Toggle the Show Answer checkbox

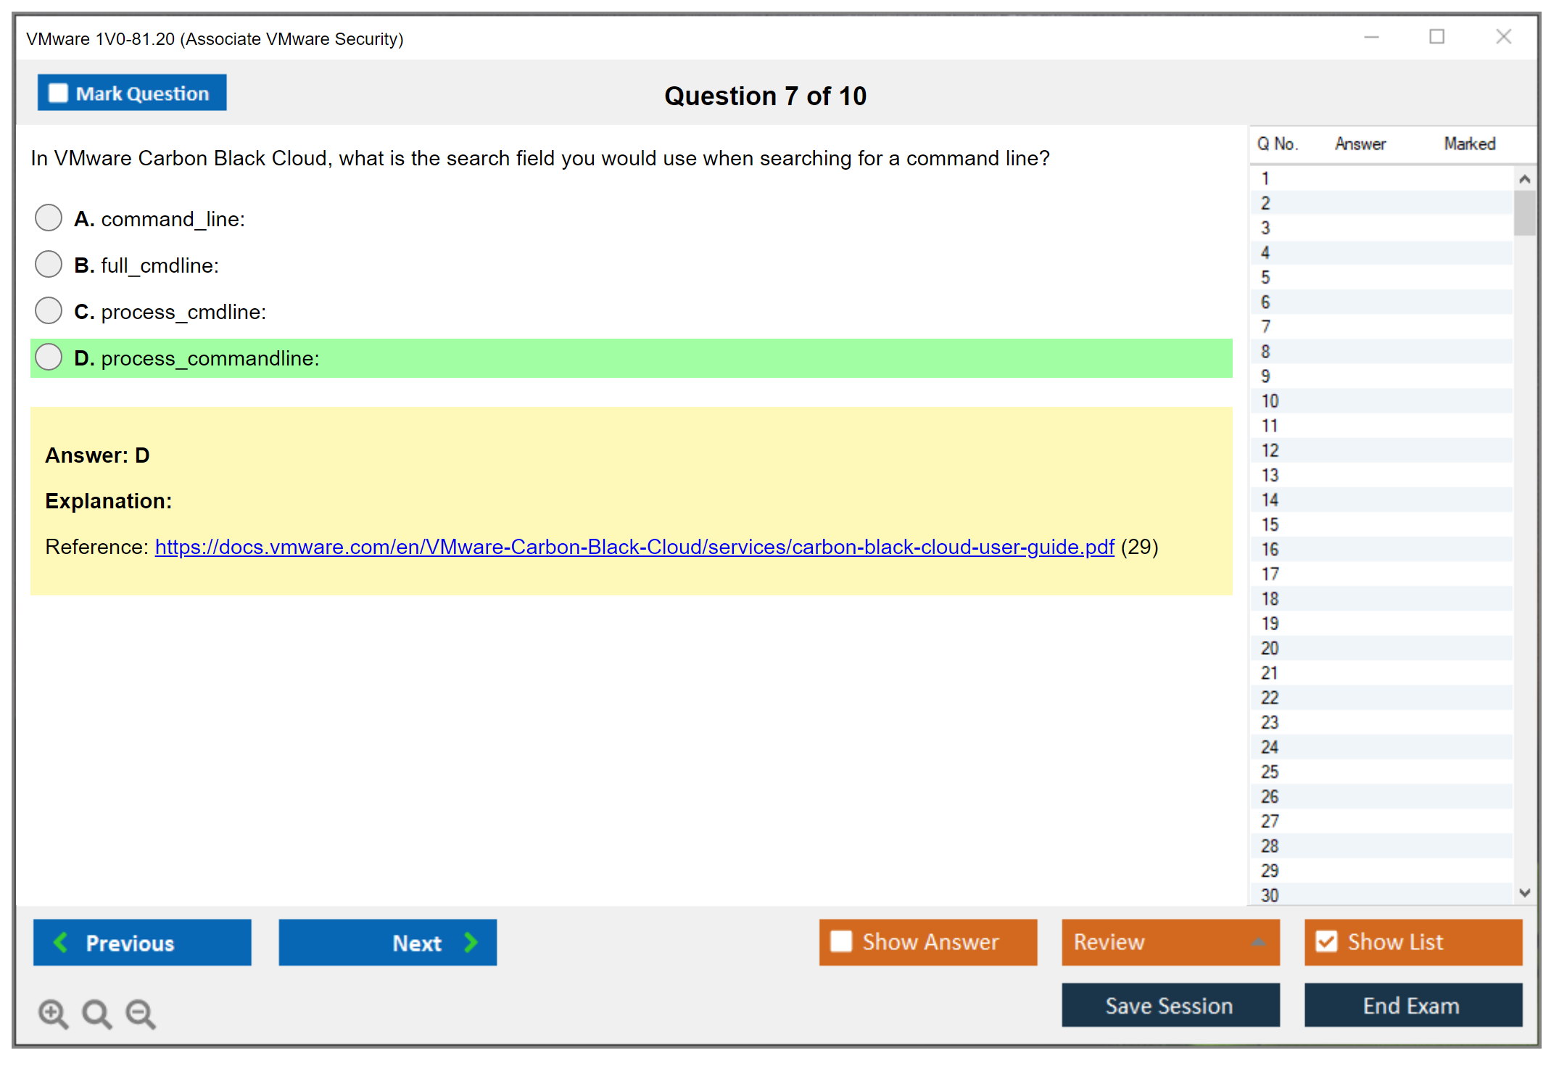(841, 941)
